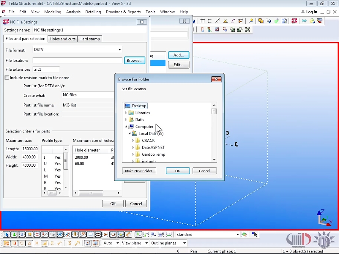Select the diagonal distance measure tool
This screenshot has height=254, width=339.
click(x=217, y=21)
